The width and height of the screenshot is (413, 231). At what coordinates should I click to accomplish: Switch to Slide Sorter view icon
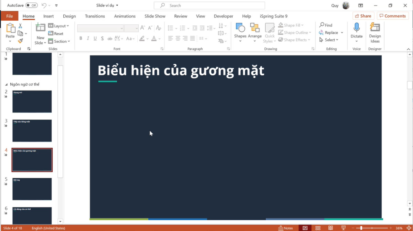point(318,228)
